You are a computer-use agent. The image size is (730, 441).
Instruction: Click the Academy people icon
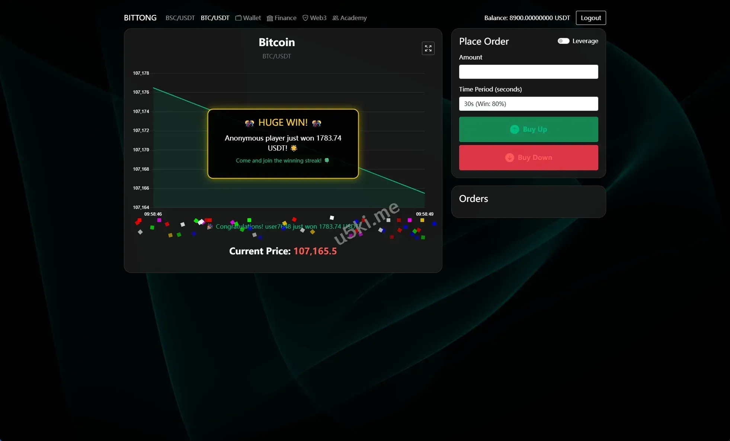click(335, 18)
